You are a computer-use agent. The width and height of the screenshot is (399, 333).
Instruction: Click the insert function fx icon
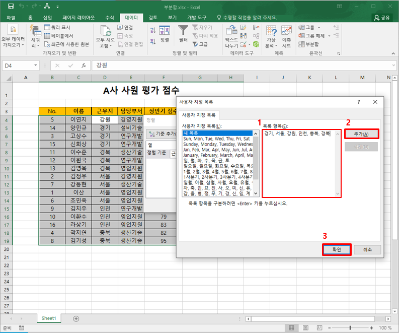point(84,65)
